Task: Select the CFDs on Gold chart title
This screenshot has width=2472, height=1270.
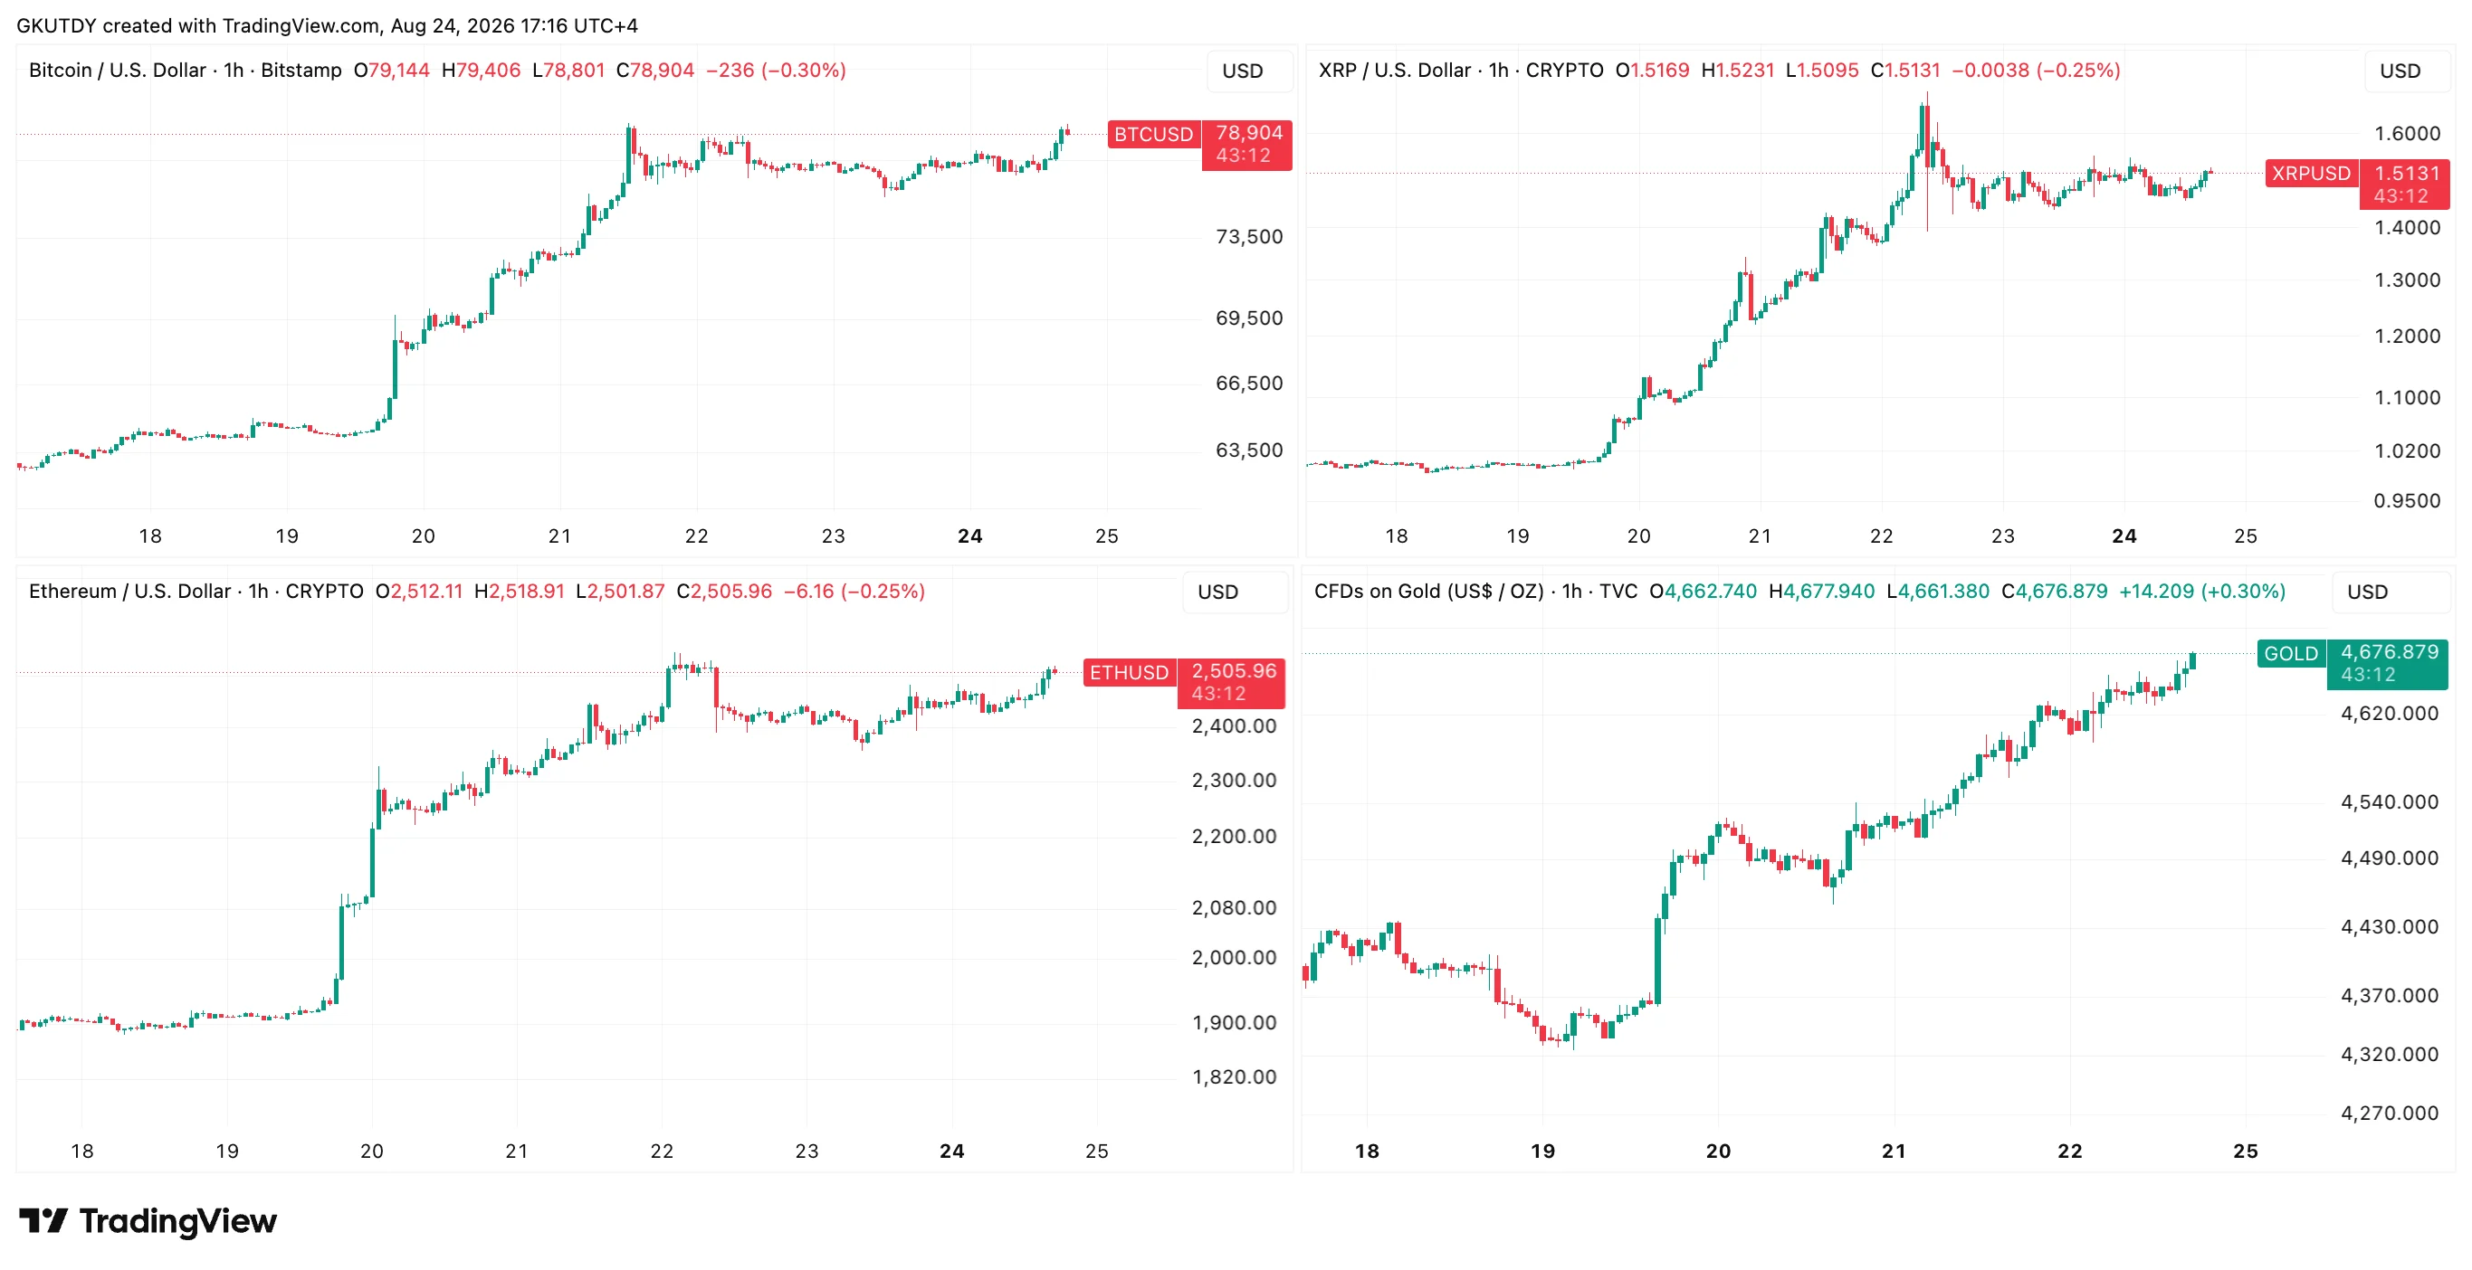Action: (x=1428, y=591)
